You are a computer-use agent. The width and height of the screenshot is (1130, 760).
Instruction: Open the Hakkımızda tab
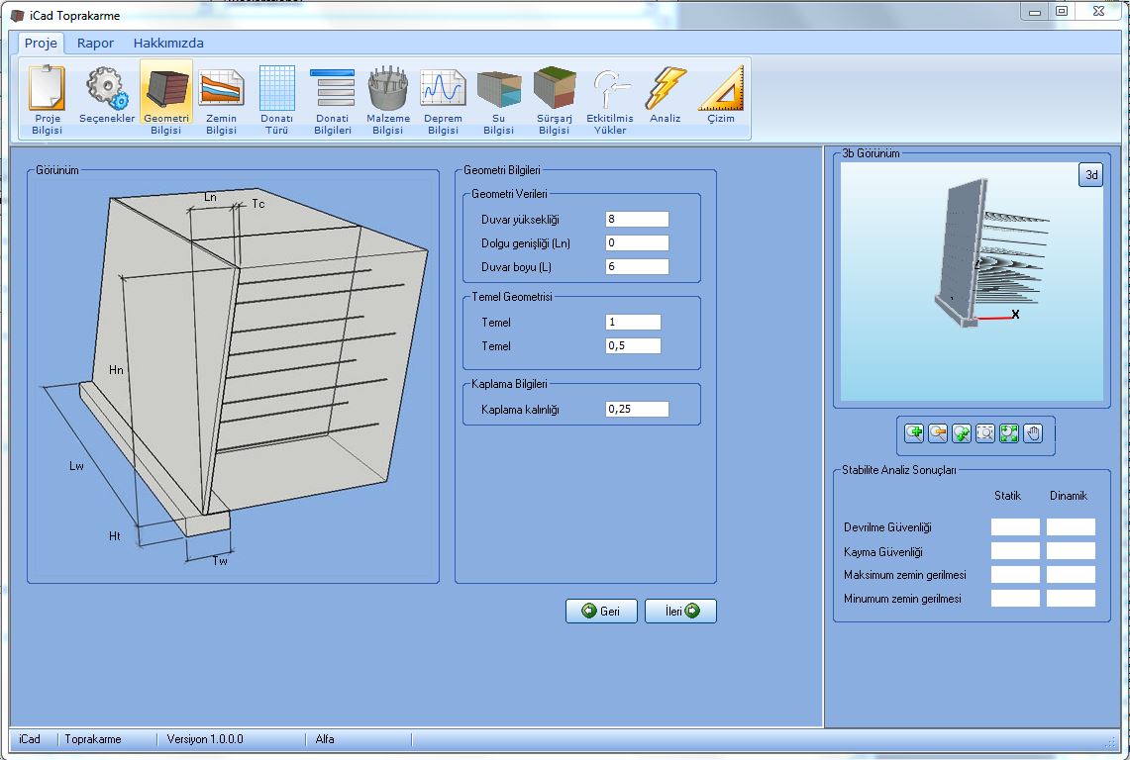168,43
